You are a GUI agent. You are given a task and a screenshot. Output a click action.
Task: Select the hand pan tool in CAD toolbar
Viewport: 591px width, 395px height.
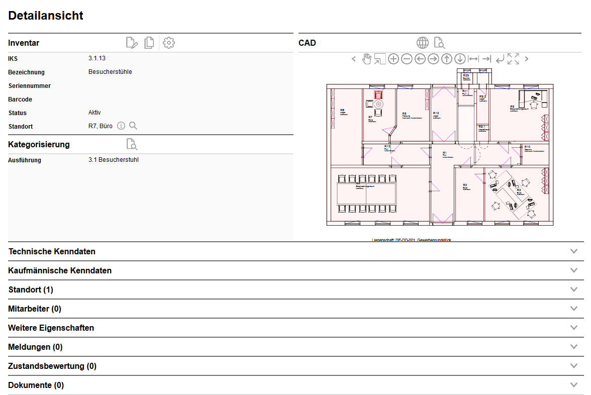click(x=367, y=59)
